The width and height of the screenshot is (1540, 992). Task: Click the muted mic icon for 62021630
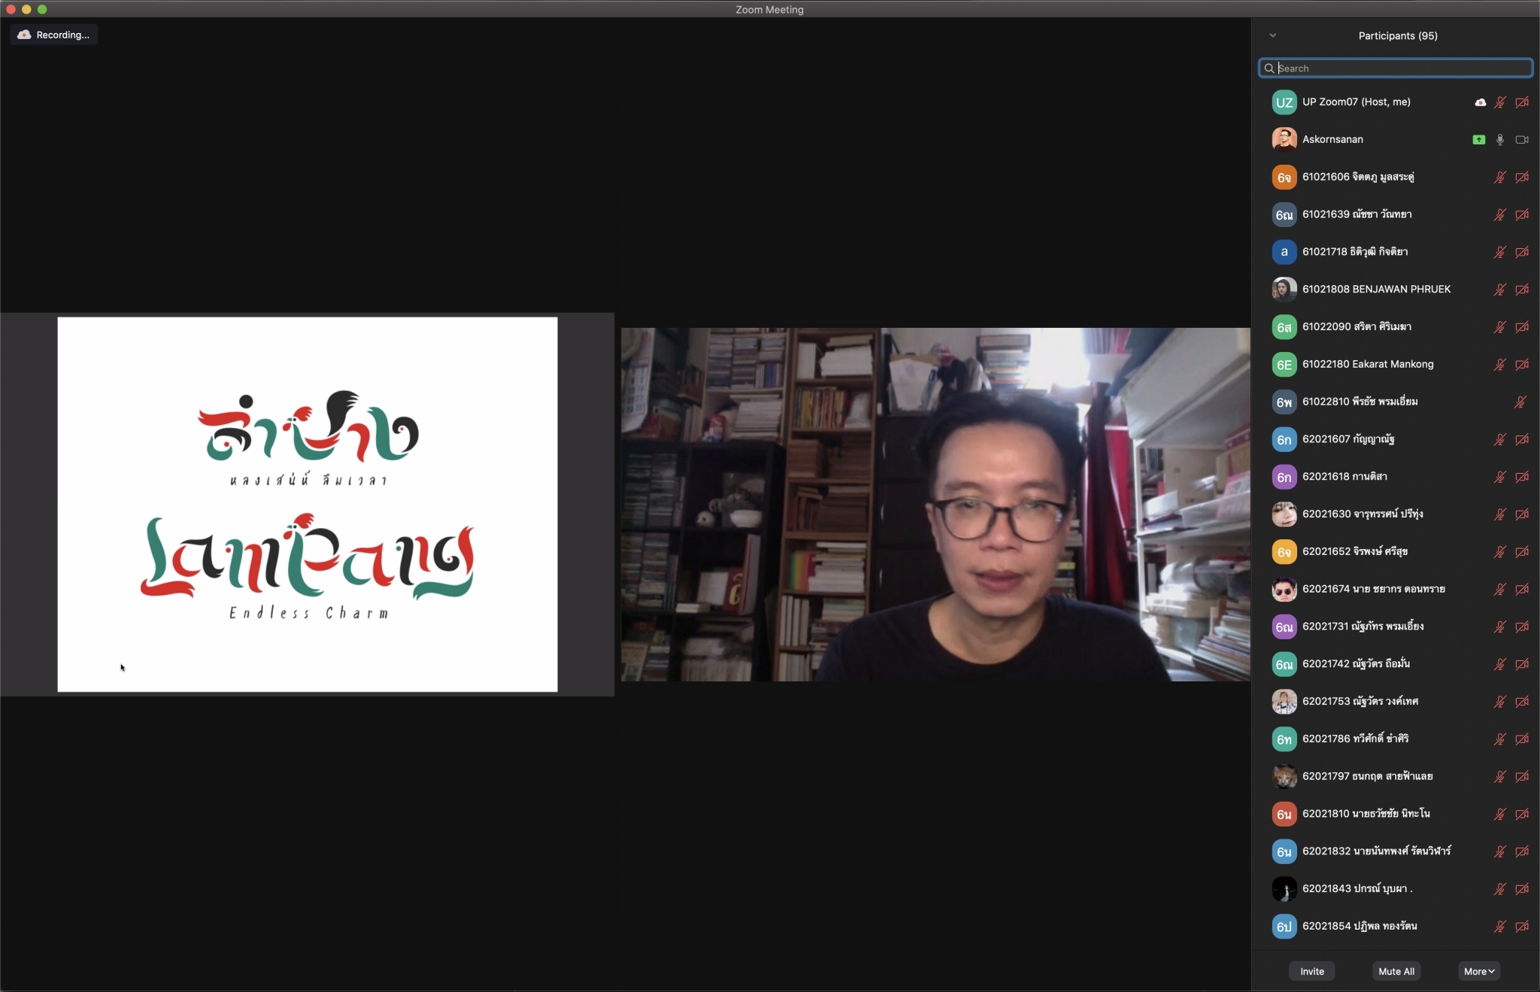coord(1500,514)
